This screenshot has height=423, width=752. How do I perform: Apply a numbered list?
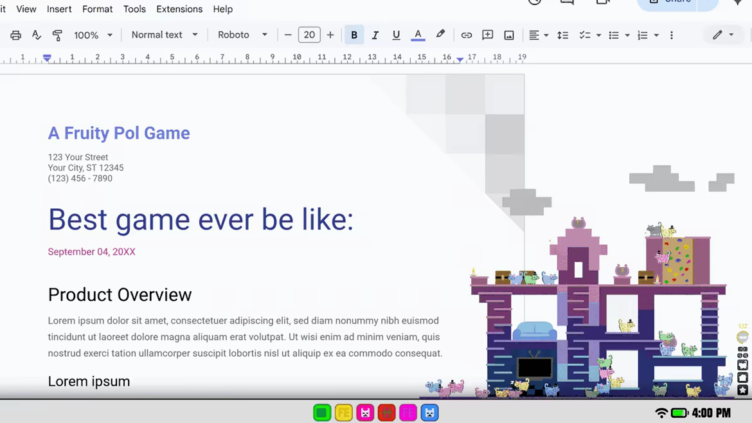point(643,35)
